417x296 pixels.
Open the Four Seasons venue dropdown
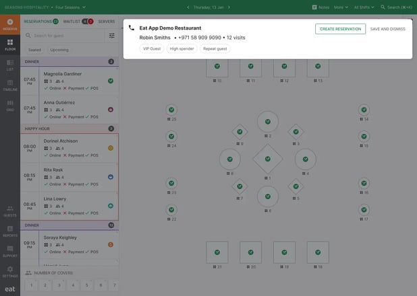click(70, 7)
